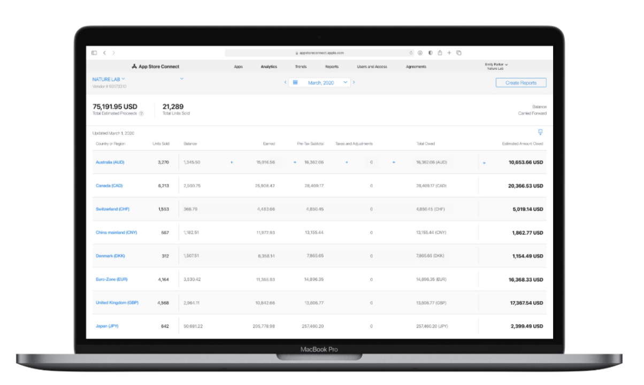Open the Japan (JPY) link
The width and height of the screenshot is (644, 385).
(x=107, y=326)
